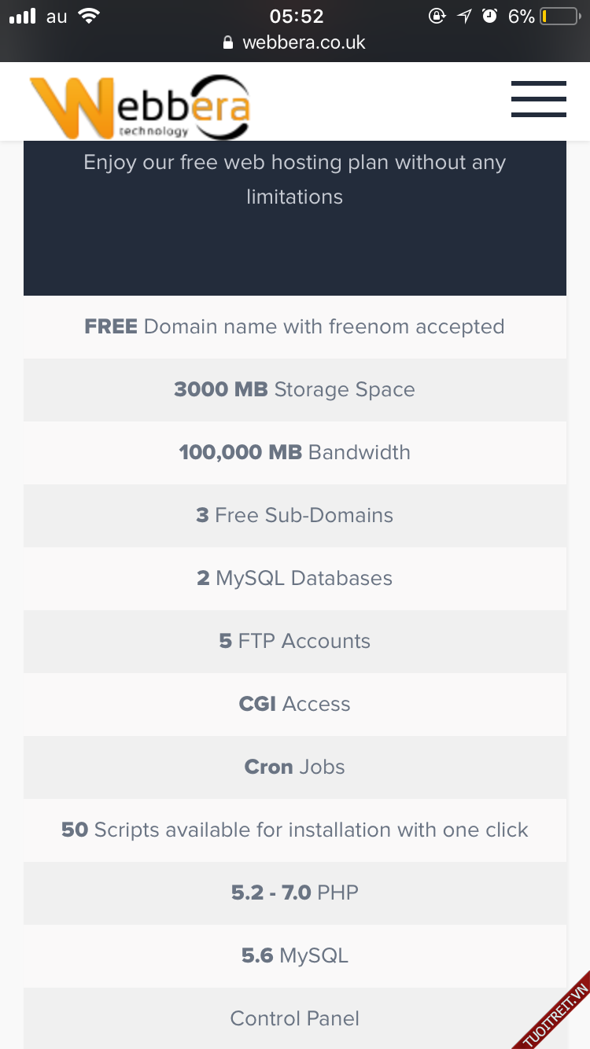Image resolution: width=590 pixels, height=1049 pixels.
Task: Tap the 100,000 MB Bandwidth row
Action: click(294, 452)
